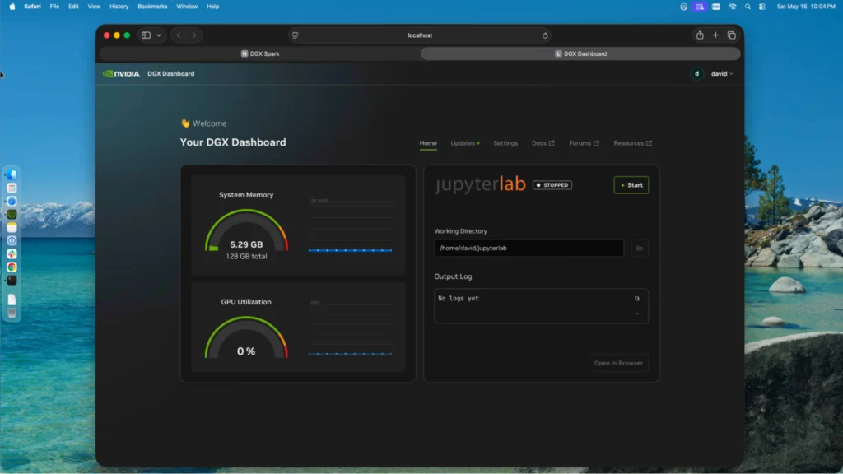This screenshot has height=474, width=843.
Task: Click the page settings icon in address bar
Action: pyautogui.click(x=296, y=35)
